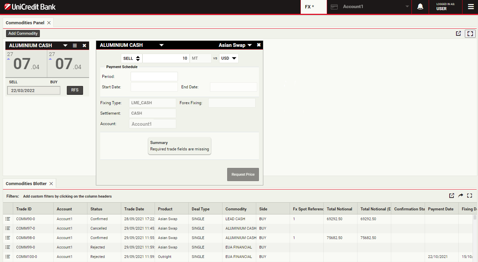The height and width of the screenshot is (262, 478).
Task: Open the hamburger main menu
Action: (x=471, y=7)
